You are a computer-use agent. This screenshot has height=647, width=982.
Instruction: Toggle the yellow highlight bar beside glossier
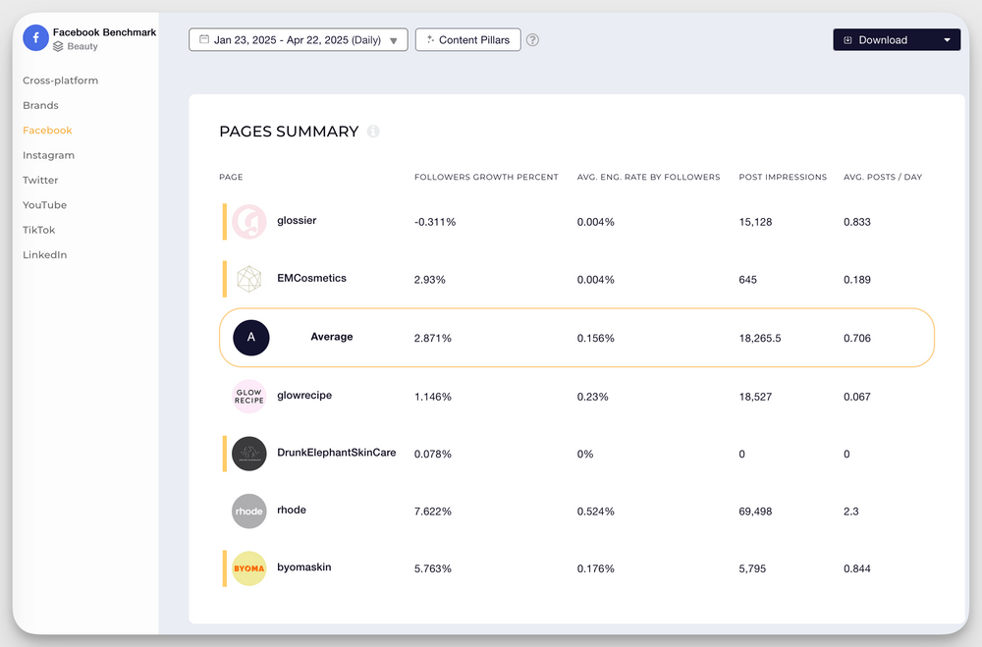pos(223,222)
